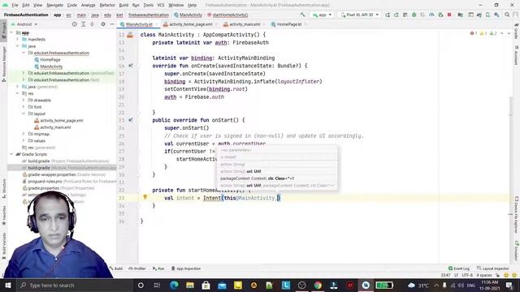The width and height of the screenshot is (520, 292).
Task: Click the green Debug bug icon
Action: coord(414,15)
